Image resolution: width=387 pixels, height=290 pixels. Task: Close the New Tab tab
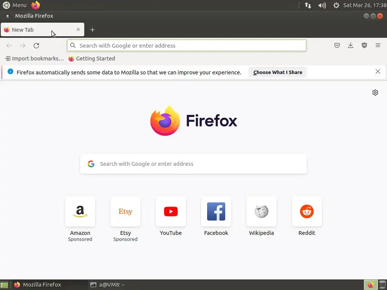pos(78,29)
